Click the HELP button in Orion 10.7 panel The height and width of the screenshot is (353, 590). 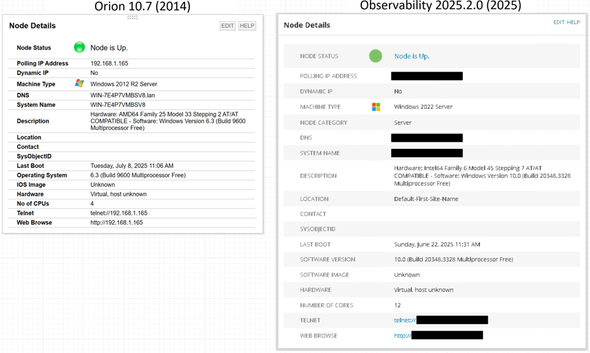click(x=247, y=26)
